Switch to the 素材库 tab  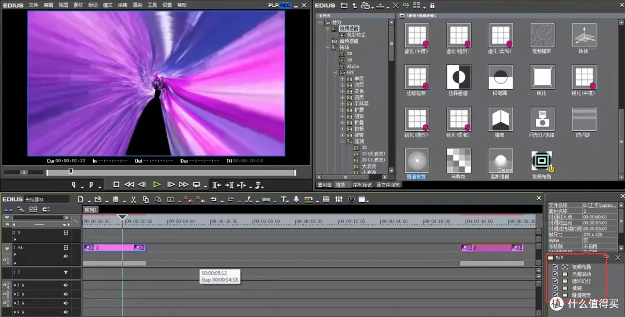pos(324,185)
